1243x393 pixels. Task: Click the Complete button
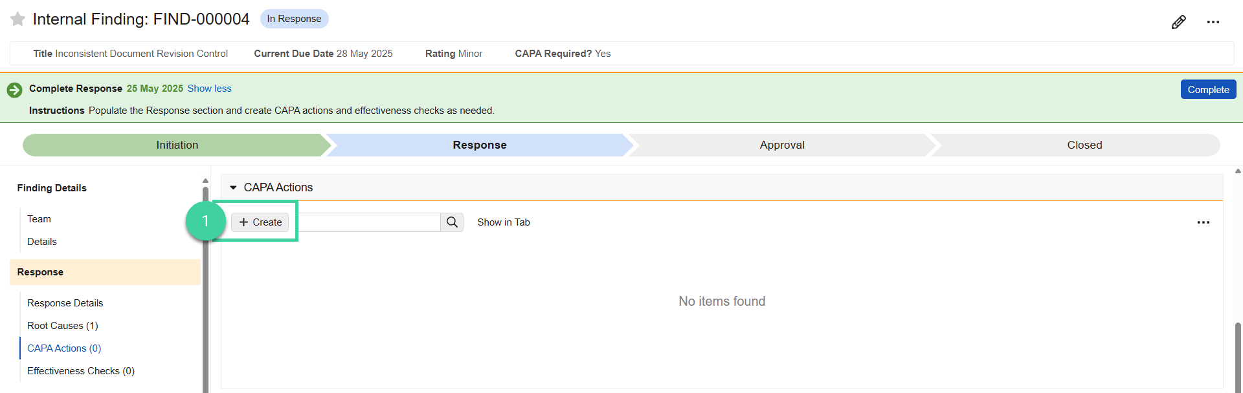(x=1208, y=89)
